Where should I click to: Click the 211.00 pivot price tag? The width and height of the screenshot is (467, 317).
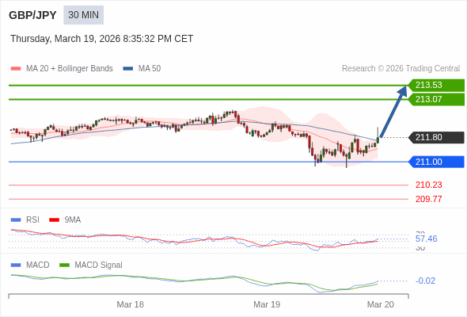[x=436, y=162]
